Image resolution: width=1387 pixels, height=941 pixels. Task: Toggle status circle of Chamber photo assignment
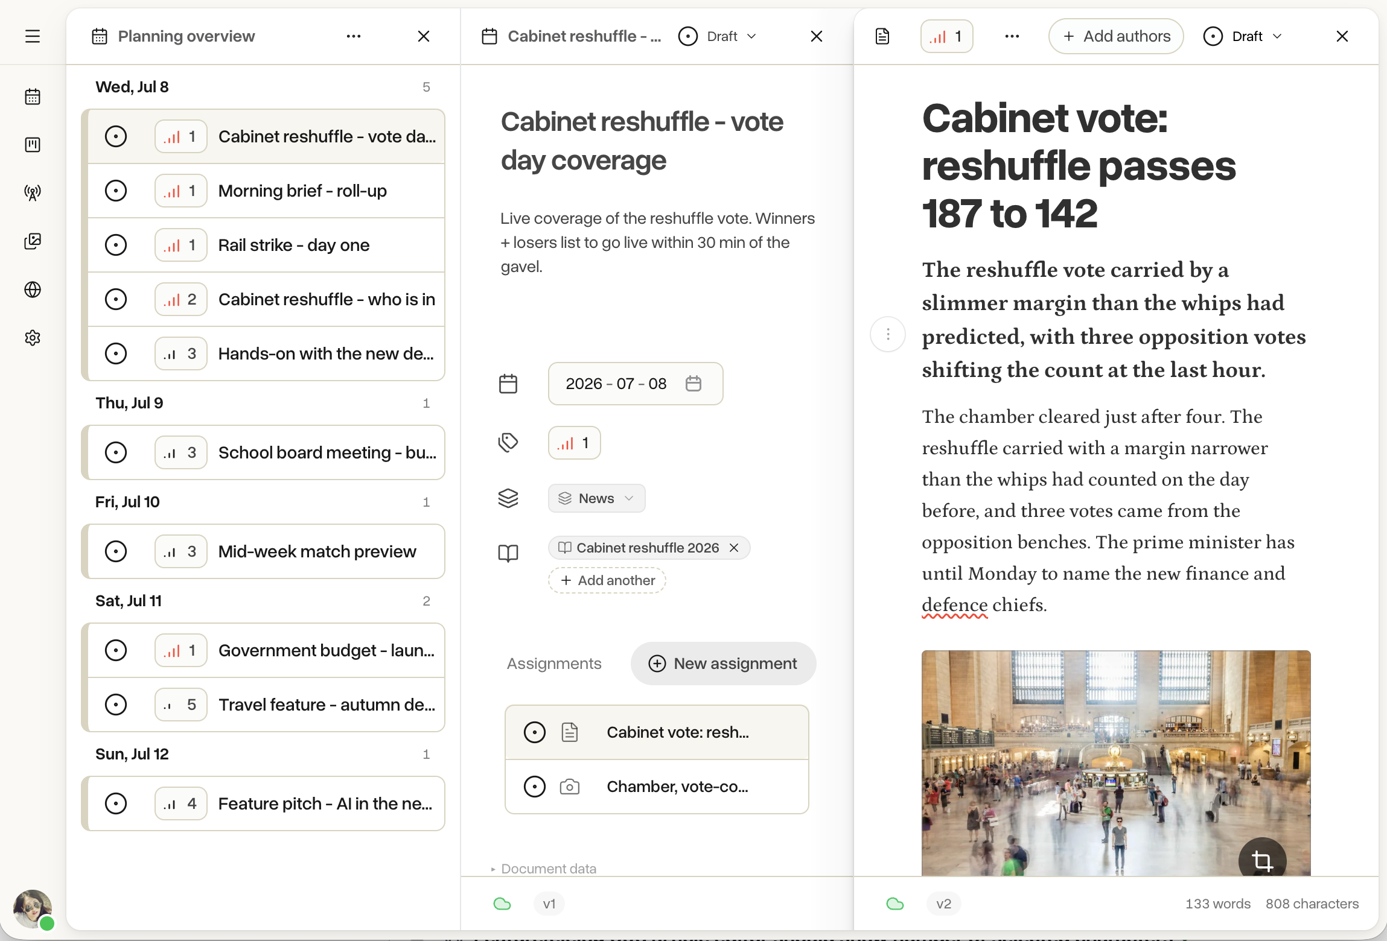(x=535, y=787)
